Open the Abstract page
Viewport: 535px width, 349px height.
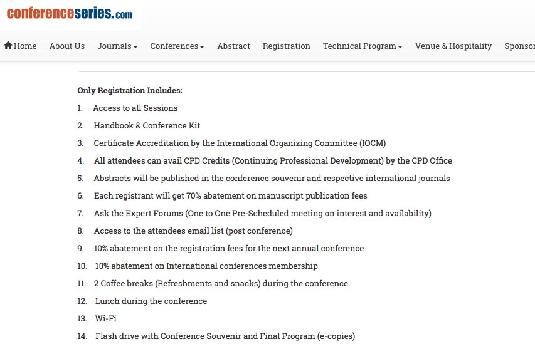[233, 46]
